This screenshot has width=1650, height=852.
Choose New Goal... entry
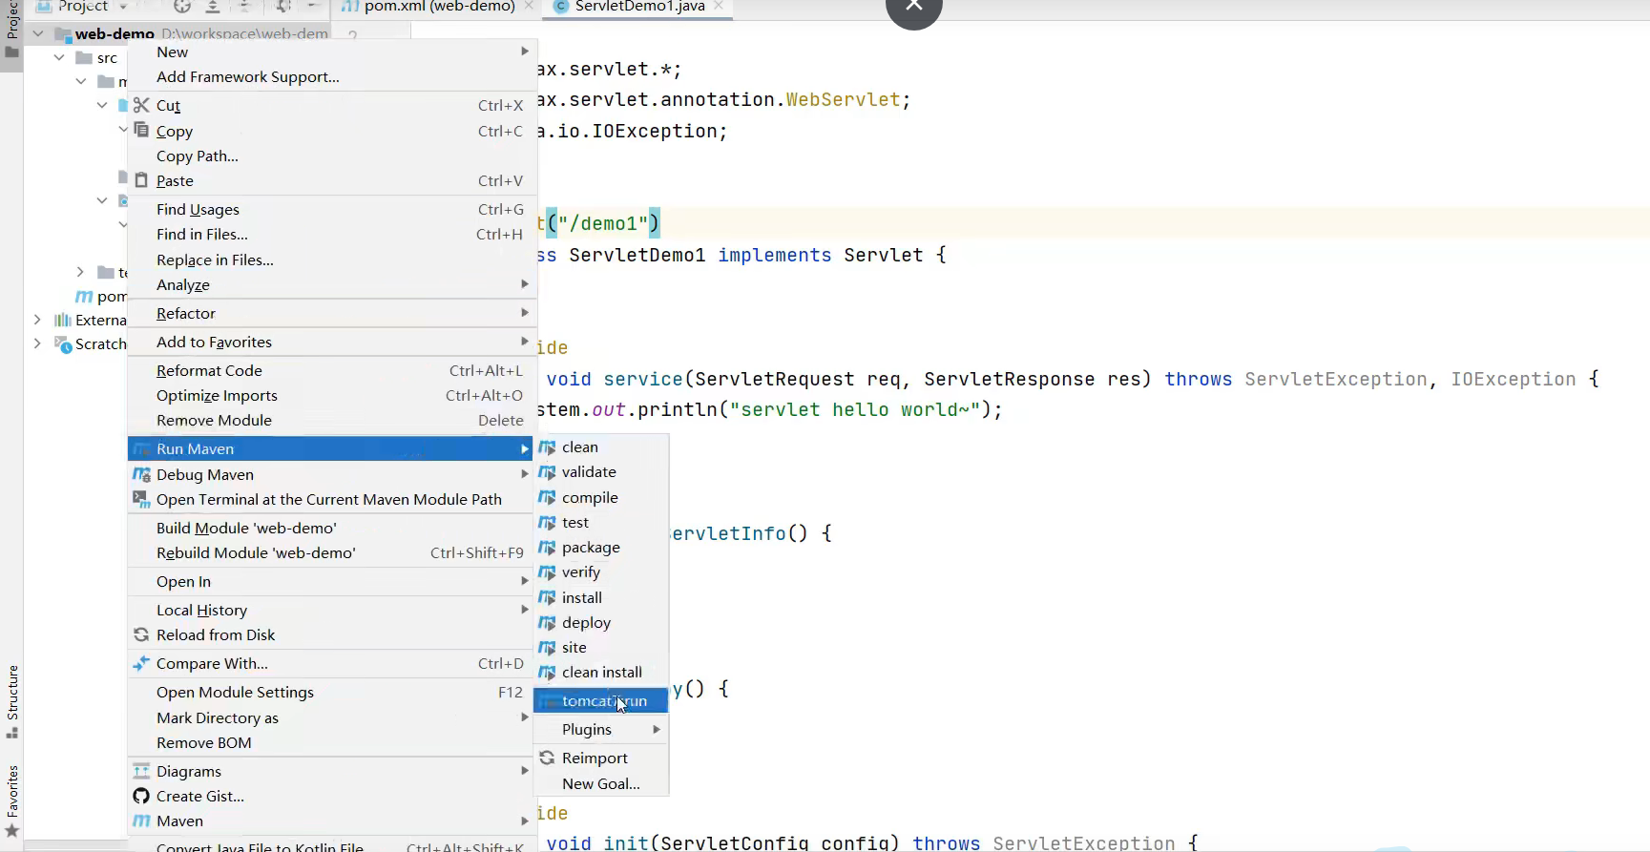click(600, 783)
